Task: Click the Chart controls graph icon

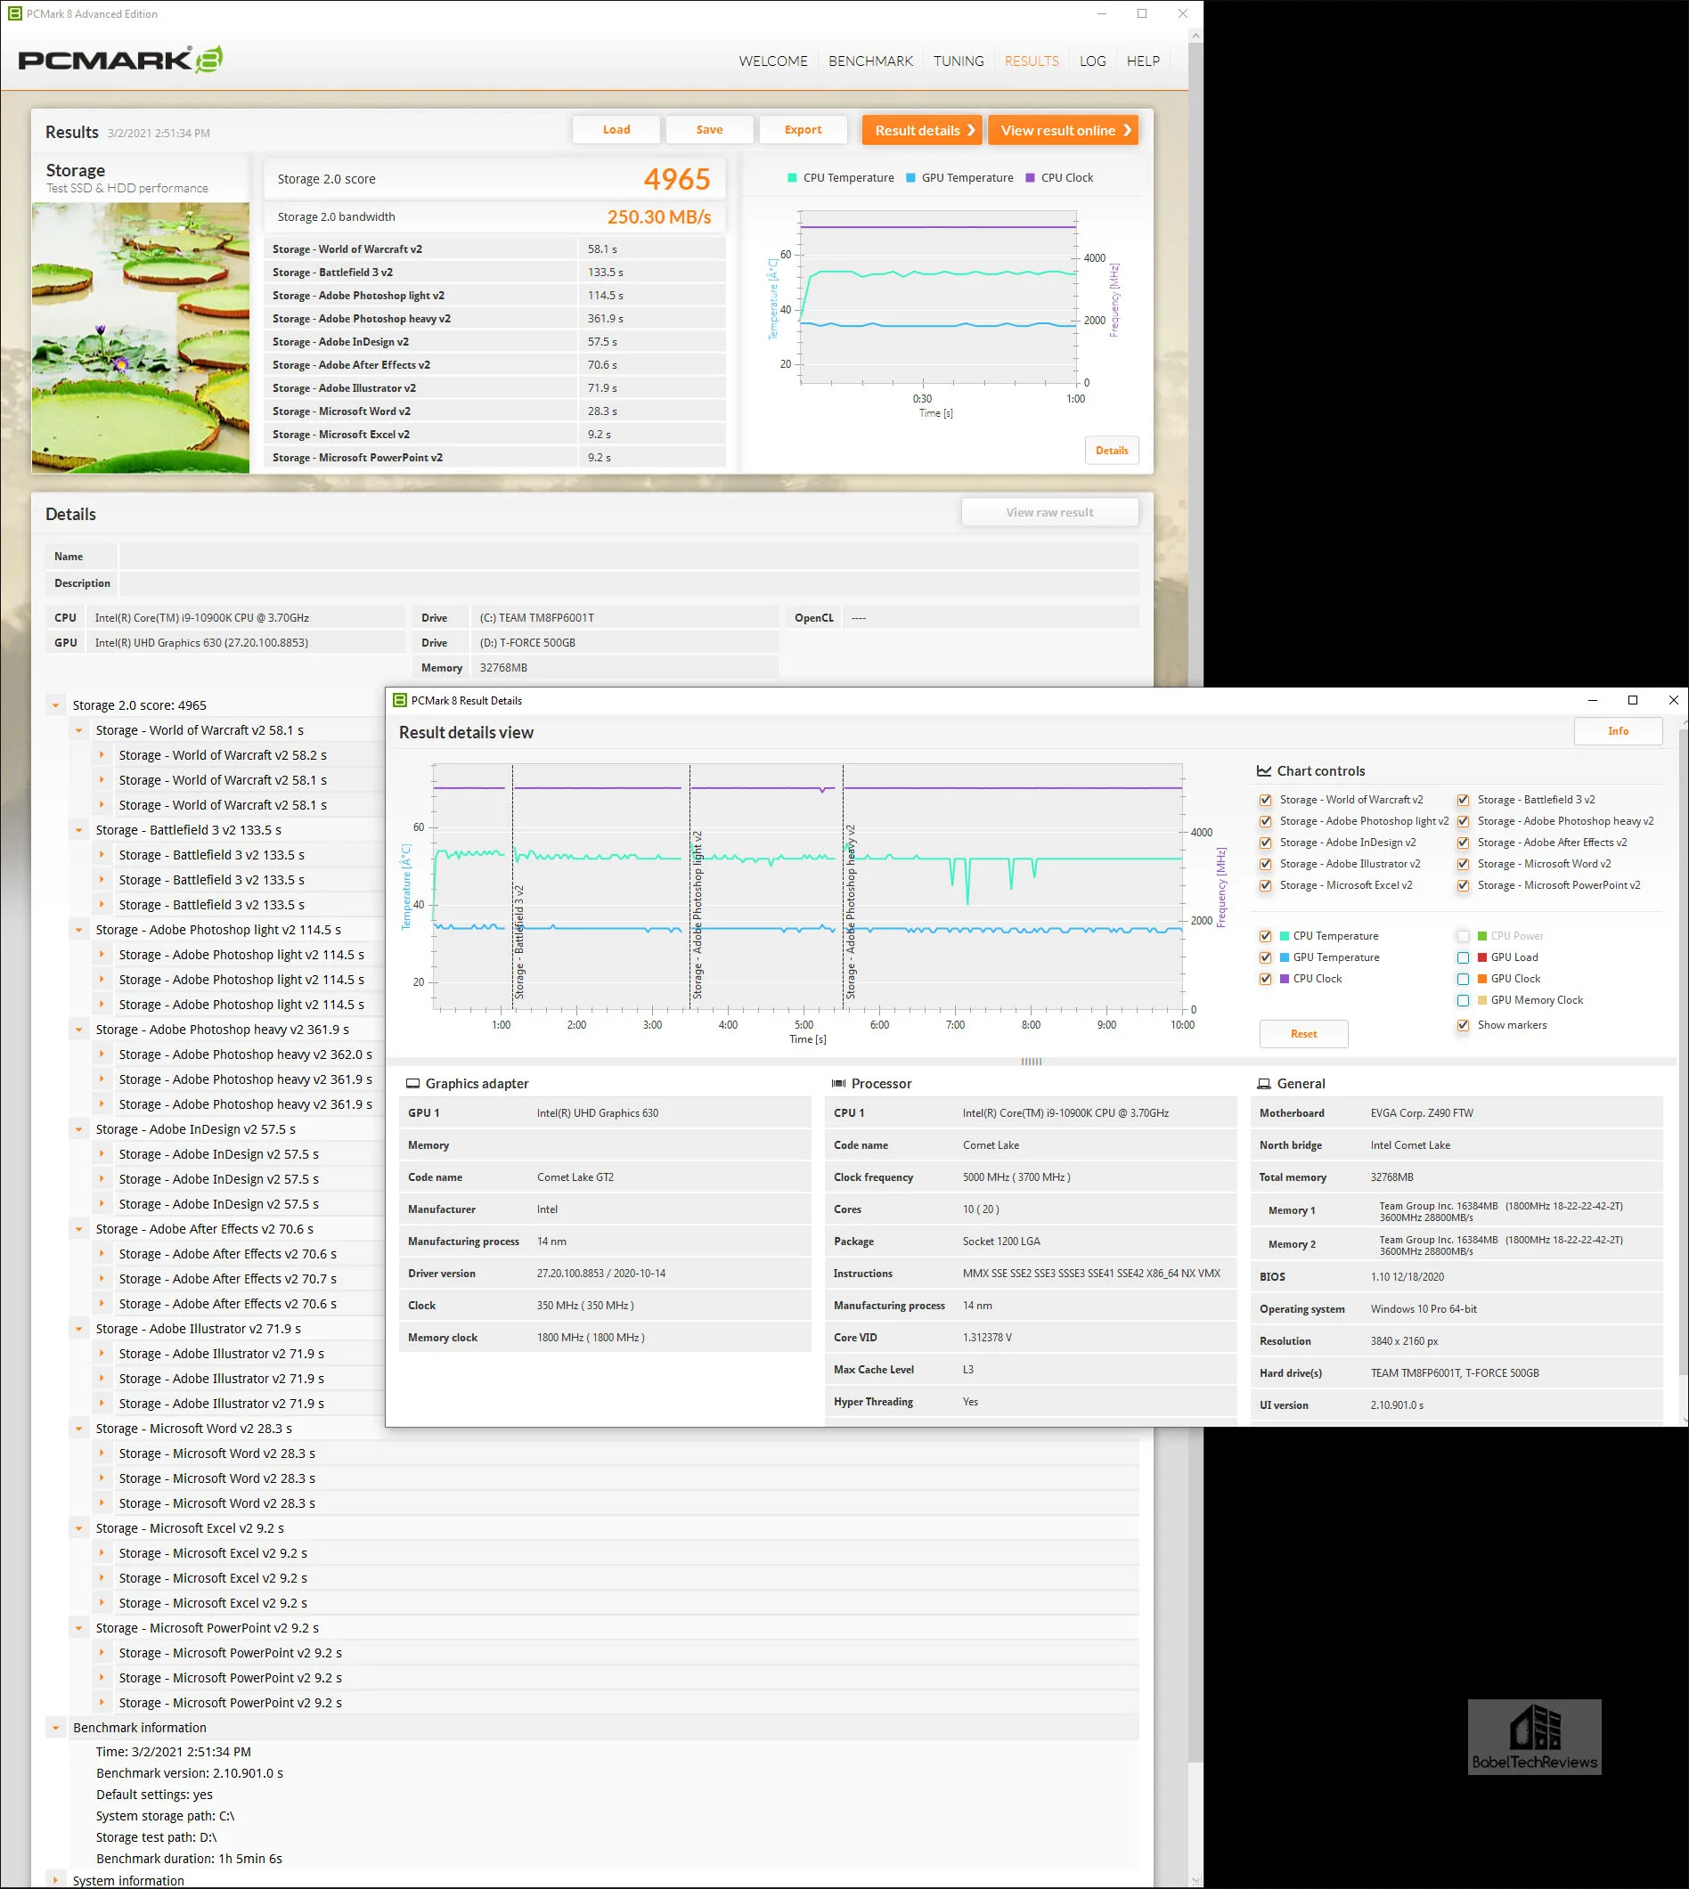Action: [1263, 771]
